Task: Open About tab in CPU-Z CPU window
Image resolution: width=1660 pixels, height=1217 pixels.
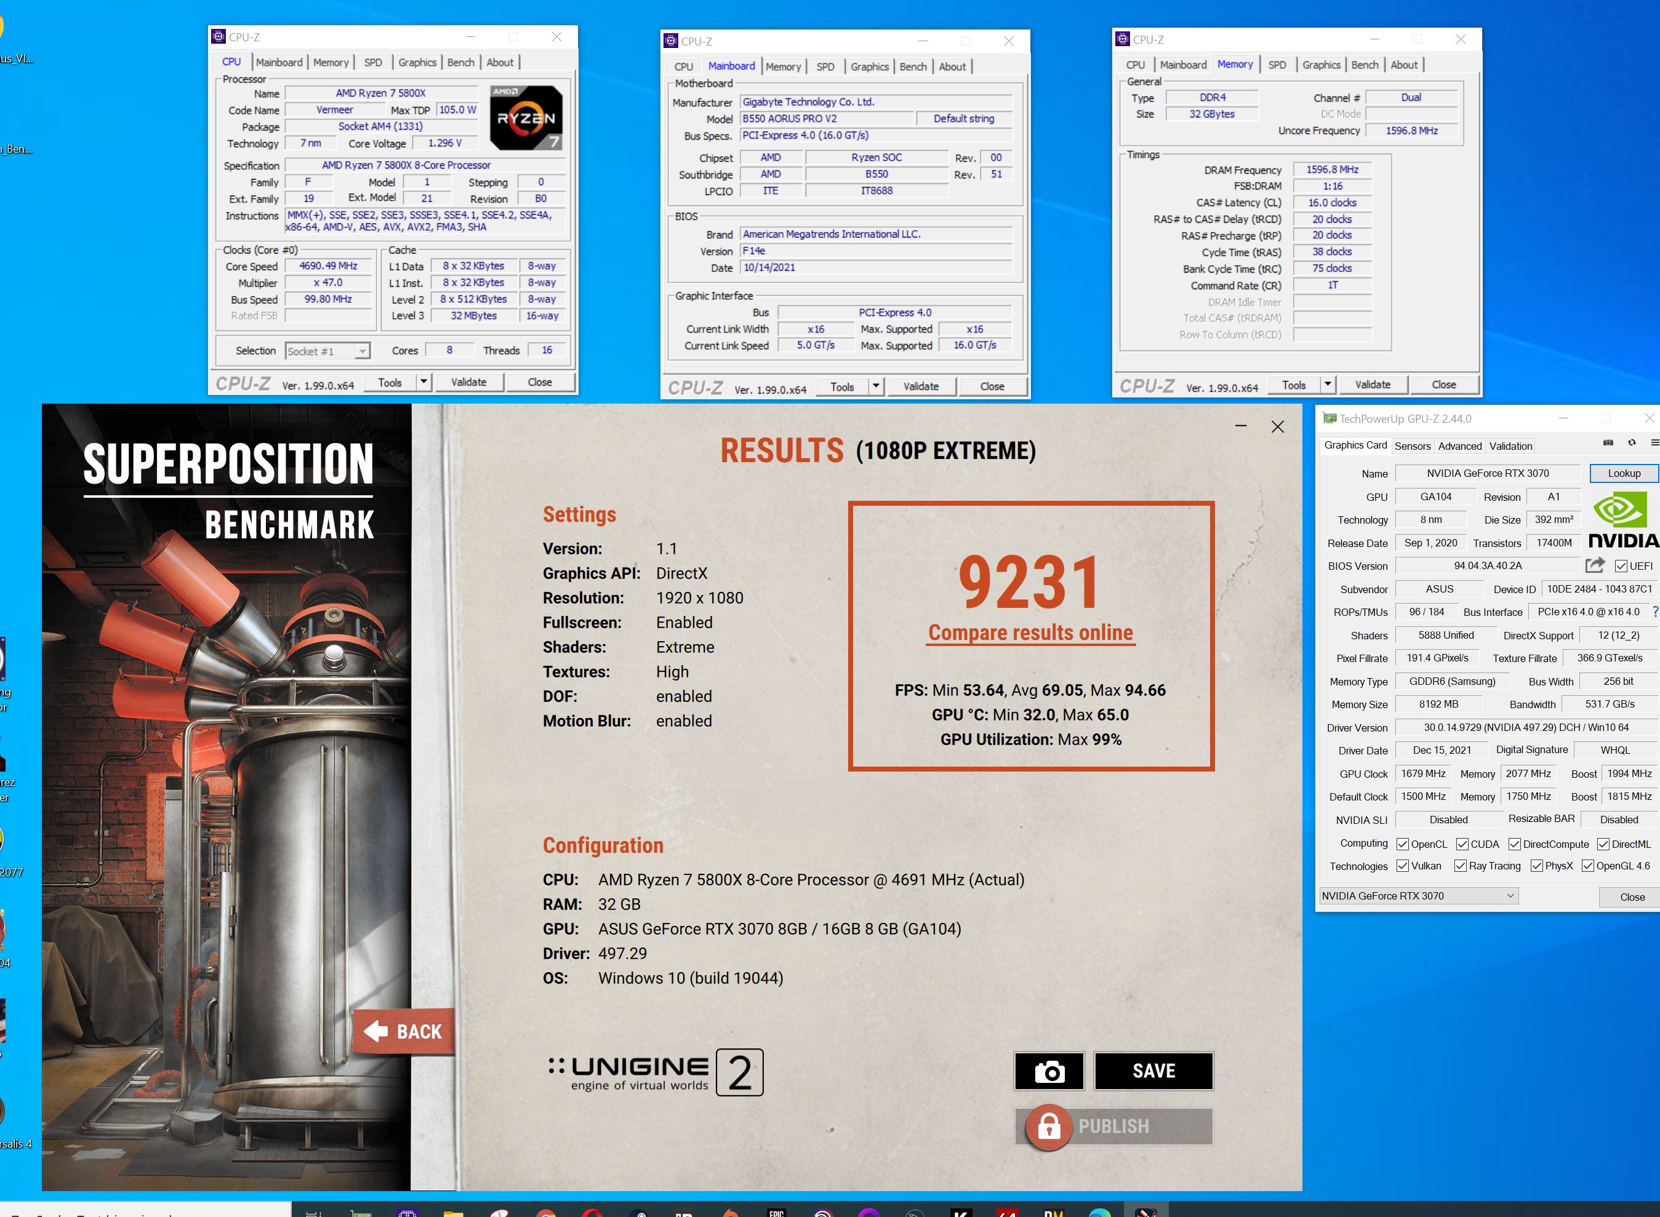Action: [x=500, y=63]
